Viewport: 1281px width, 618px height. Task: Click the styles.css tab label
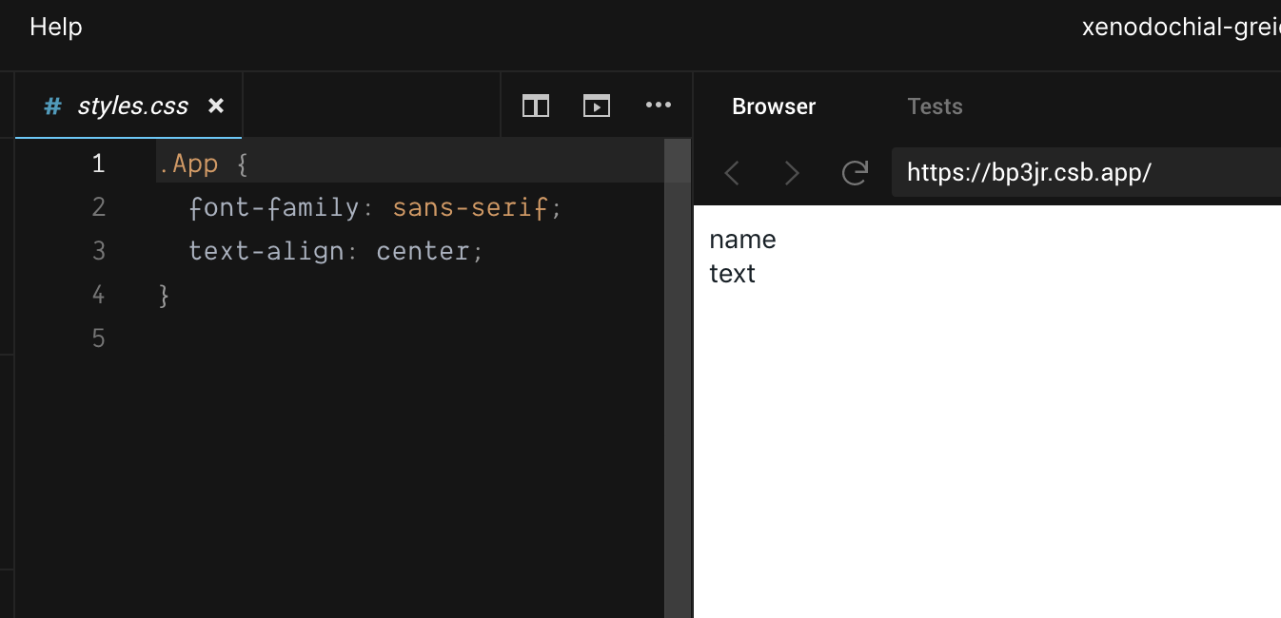tap(133, 106)
